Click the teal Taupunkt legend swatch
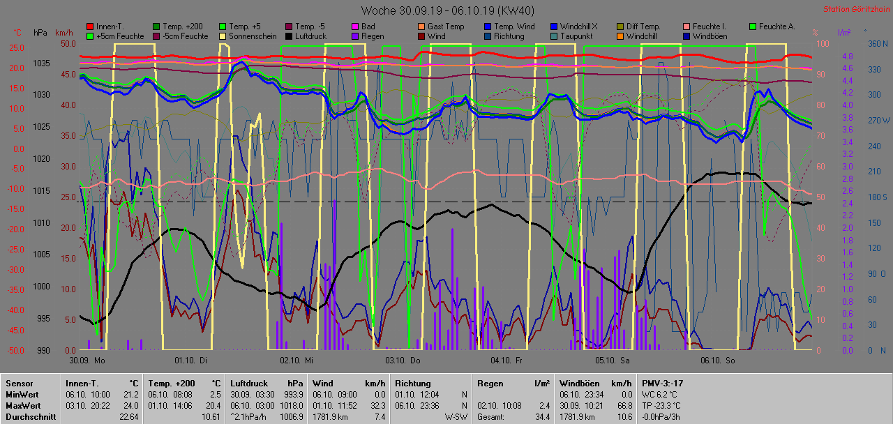The height and width of the screenshot is (424, 893). (x=554, y=36)
